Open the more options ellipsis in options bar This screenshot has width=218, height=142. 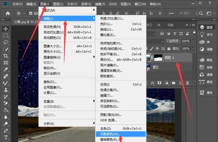pos(171,13)
